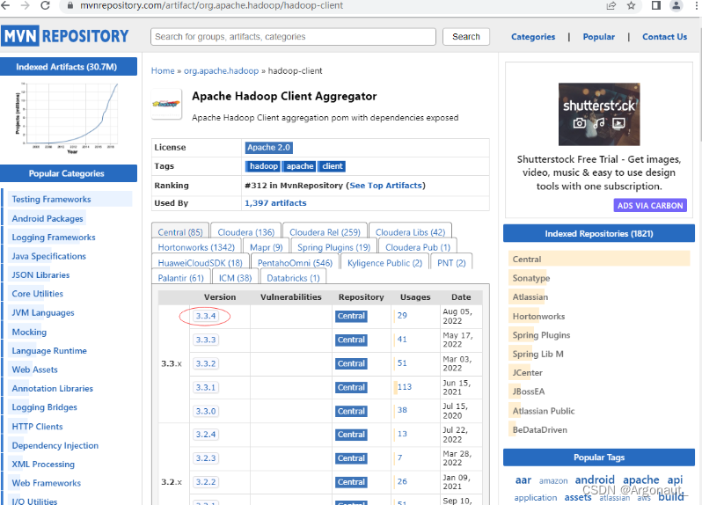The height and width of the screenshot is (505, 702).
Task: Open version 3.3.2
Action: 206,363
